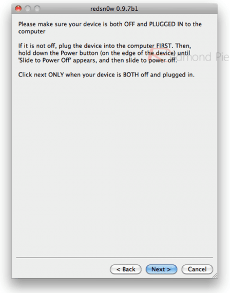
Task: Click the word 'BOTH' in last sentence
Action: (x=131, y=75)
